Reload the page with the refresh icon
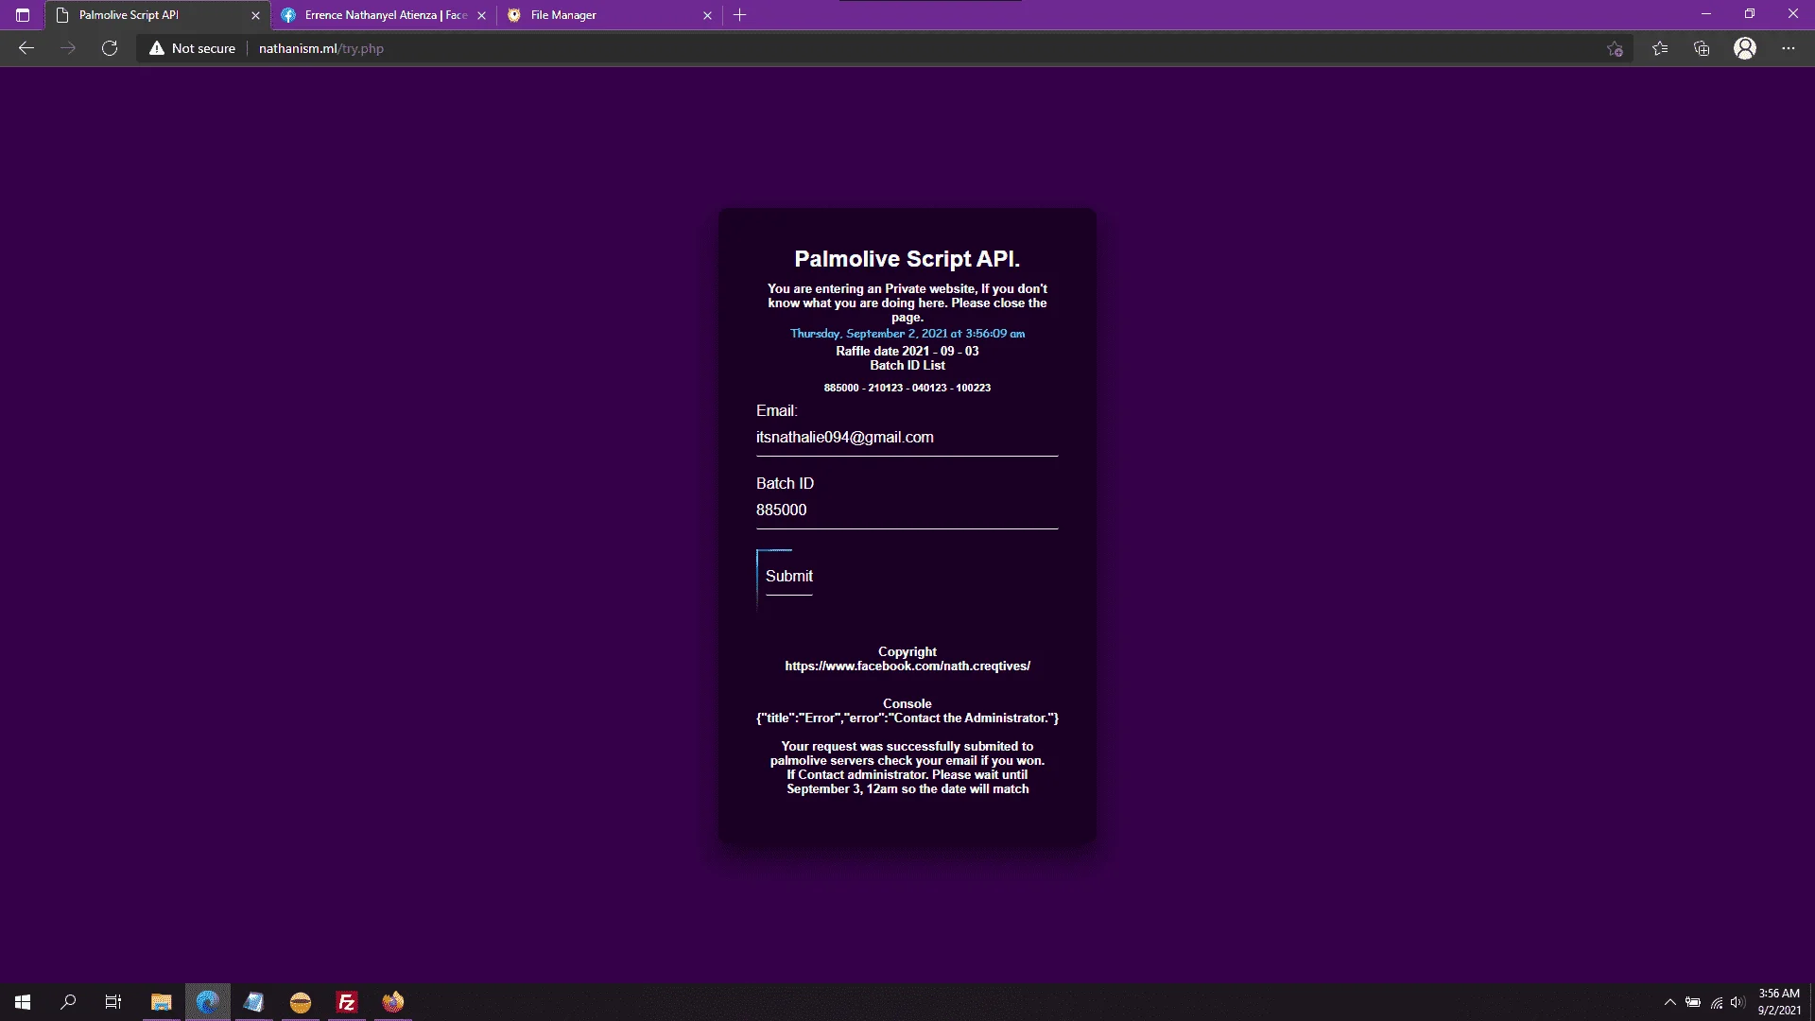This screenshot has height=1021, width=1815. point(110,48)
